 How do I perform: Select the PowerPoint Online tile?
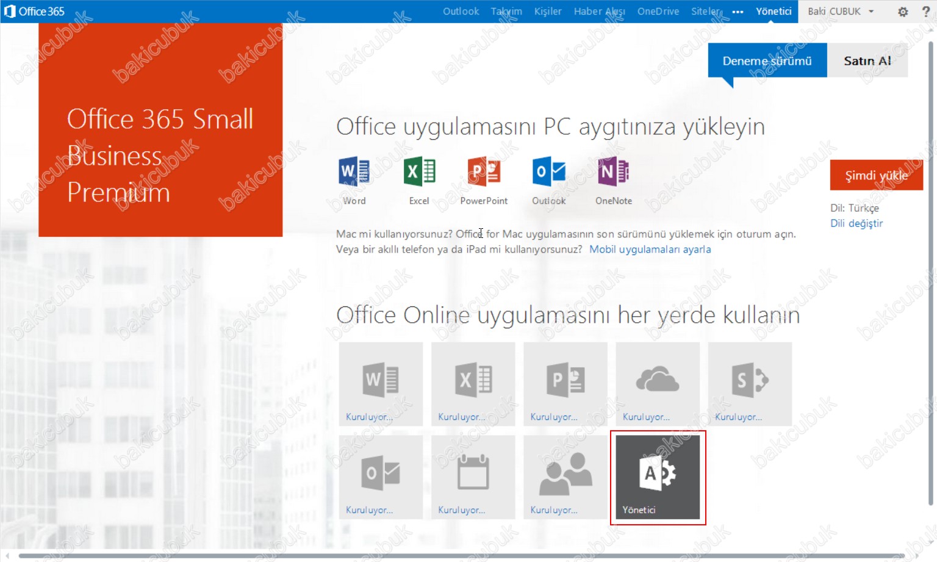pyautogui.click(x=565, y=384)
